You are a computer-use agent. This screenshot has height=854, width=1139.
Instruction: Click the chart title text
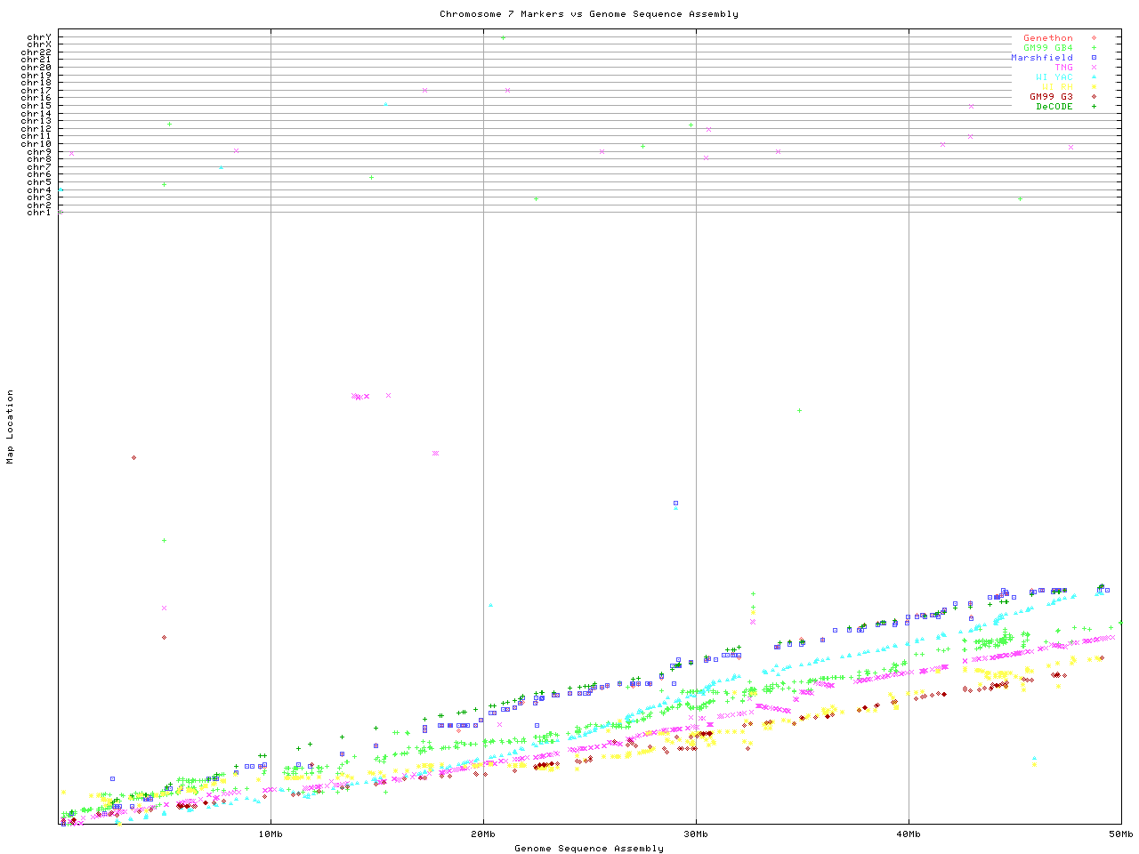(588, 14)
